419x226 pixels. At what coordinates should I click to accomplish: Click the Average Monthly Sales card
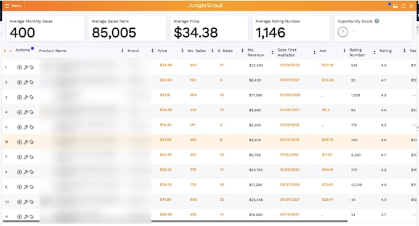tap(45, 28)
